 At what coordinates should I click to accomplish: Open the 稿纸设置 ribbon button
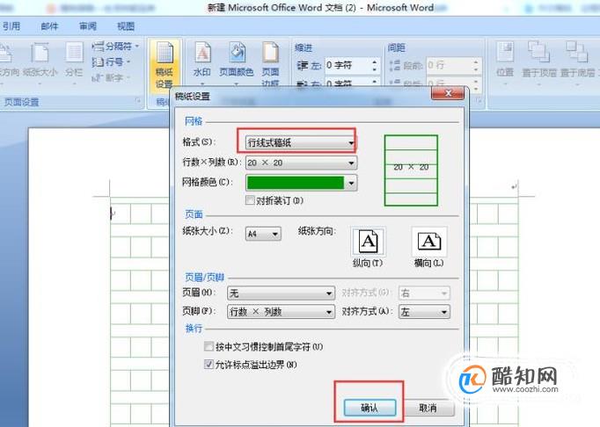tap(165, 65)
